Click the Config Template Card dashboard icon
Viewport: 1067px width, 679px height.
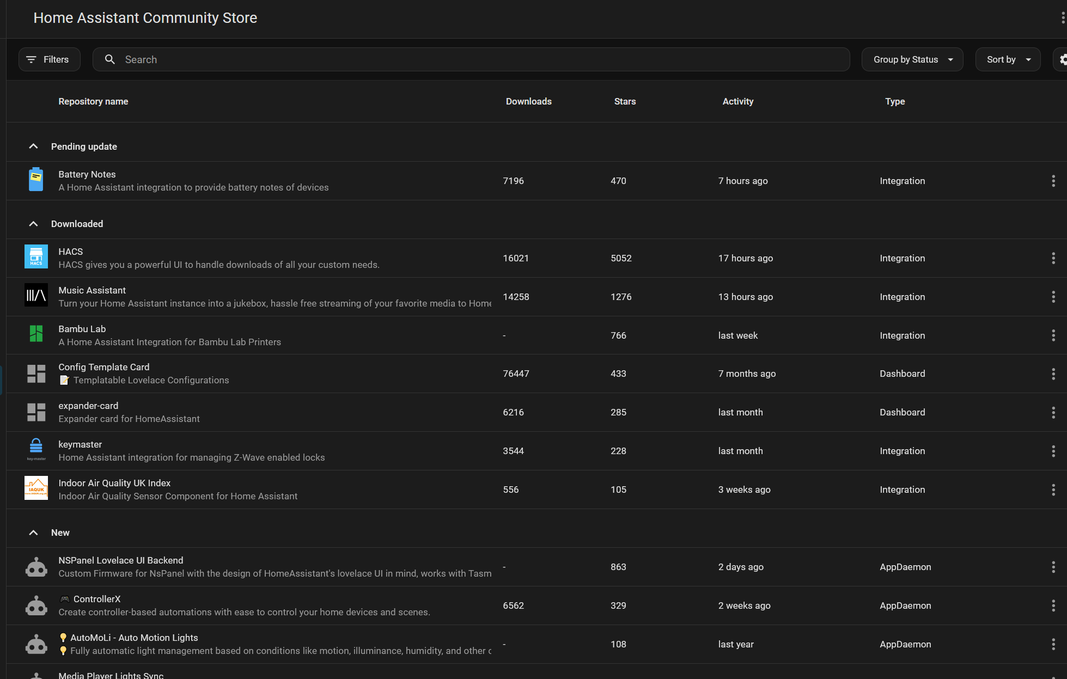click(36, 374)
